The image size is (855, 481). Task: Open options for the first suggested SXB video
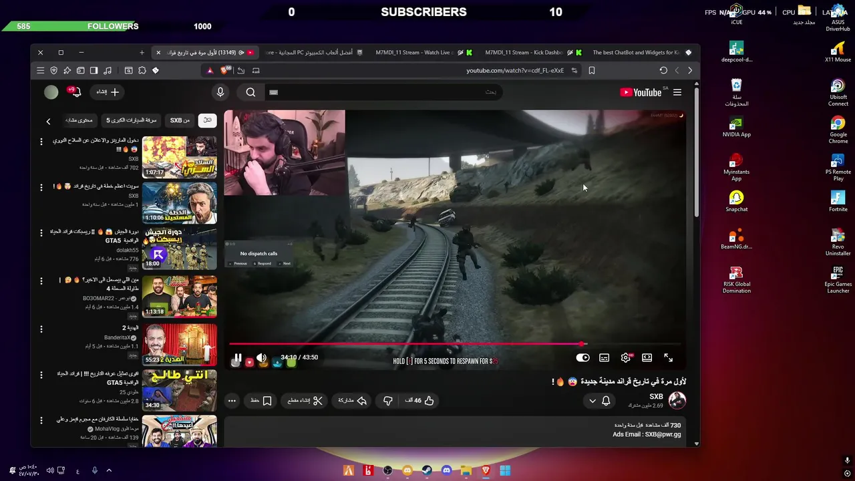tap(41, 142)
